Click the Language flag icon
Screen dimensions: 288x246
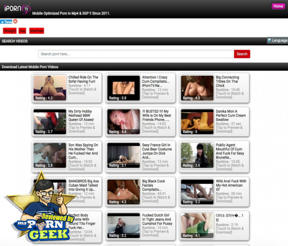269,40
